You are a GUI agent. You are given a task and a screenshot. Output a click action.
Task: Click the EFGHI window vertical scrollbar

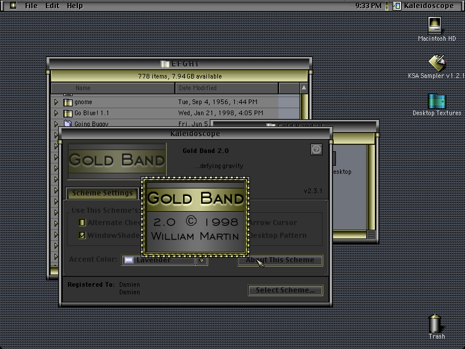[303, 107]
